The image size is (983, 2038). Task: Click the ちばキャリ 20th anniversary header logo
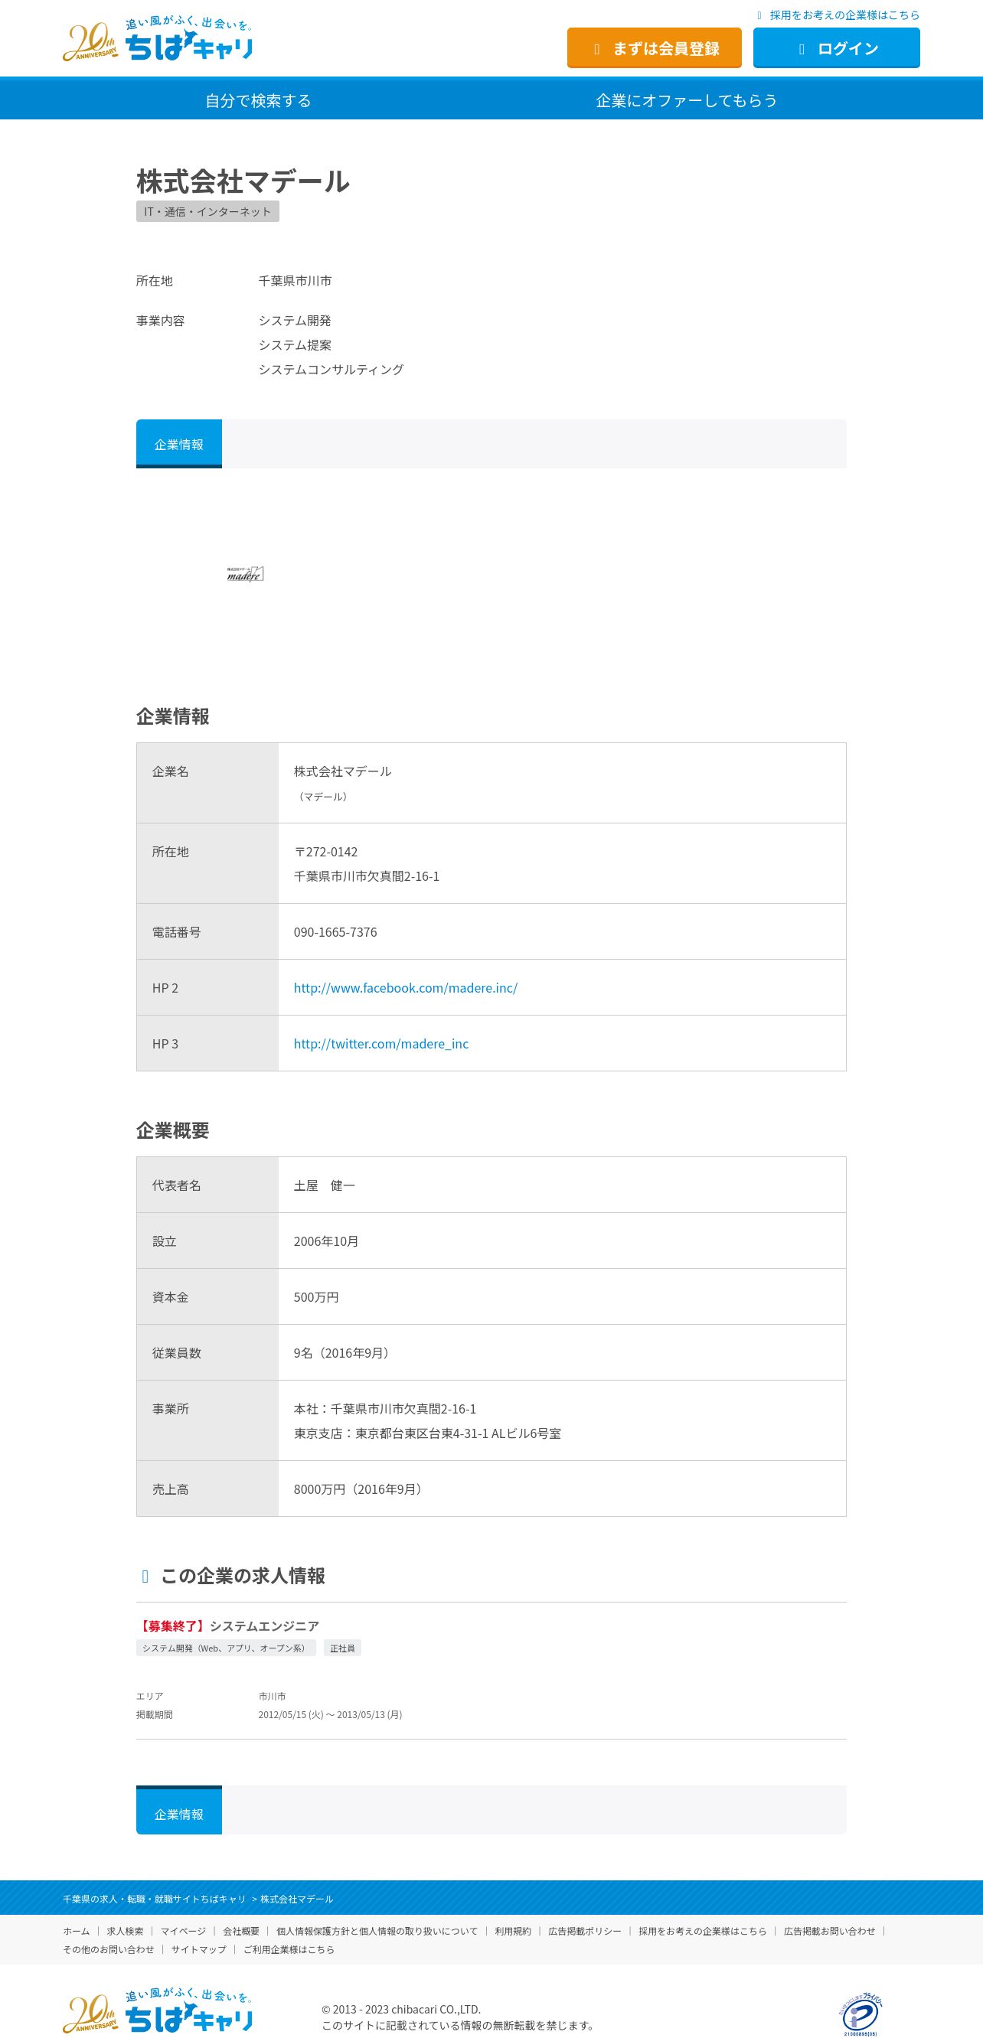[x=158, y=40]
